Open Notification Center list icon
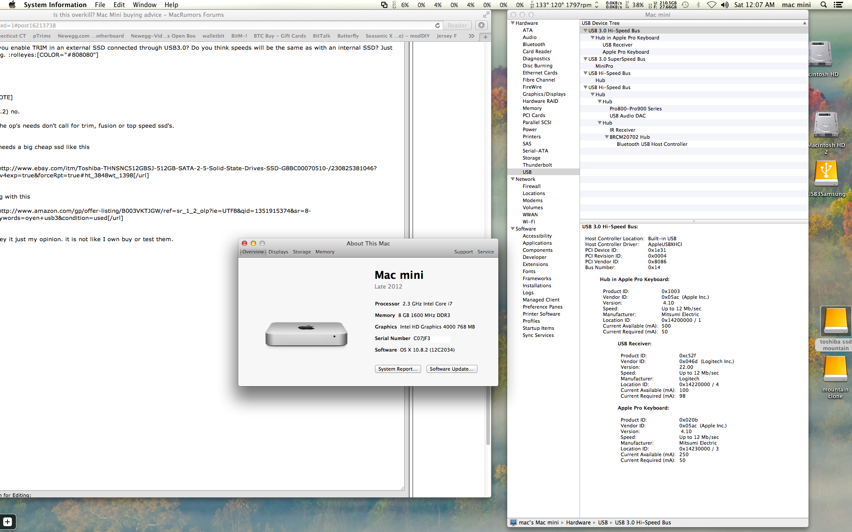Image resolution: width=852 pixels, height=532 pixels. 838,5
